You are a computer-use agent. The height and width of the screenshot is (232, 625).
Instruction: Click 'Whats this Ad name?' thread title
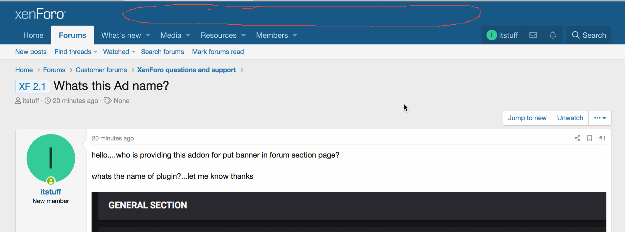(x=111, y=86)
